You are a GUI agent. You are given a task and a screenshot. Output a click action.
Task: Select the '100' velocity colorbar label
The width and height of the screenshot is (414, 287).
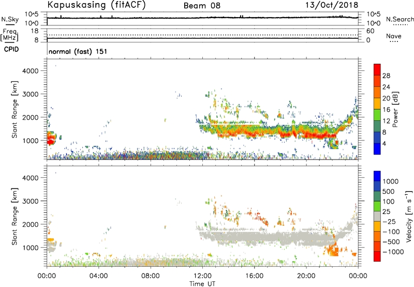click(x=389, y=202)
